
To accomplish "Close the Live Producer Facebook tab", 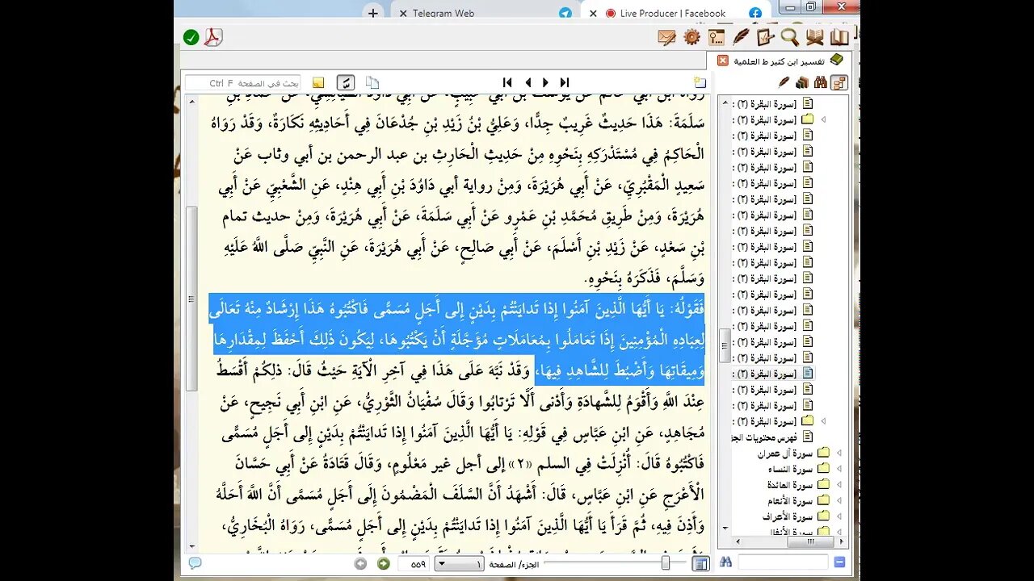I will [593, 14].
